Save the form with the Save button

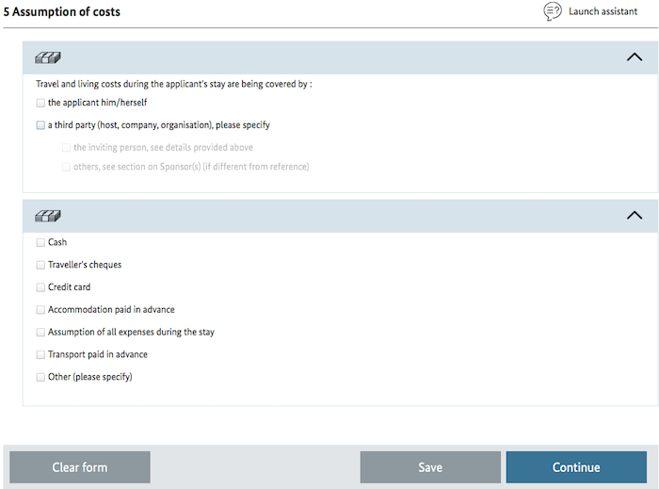coord(430,467)
